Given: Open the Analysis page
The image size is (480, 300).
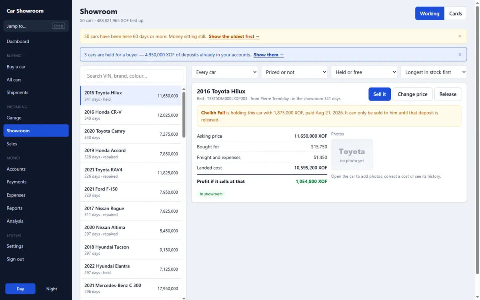Looking at the screenshot, I should pos(36,221).
